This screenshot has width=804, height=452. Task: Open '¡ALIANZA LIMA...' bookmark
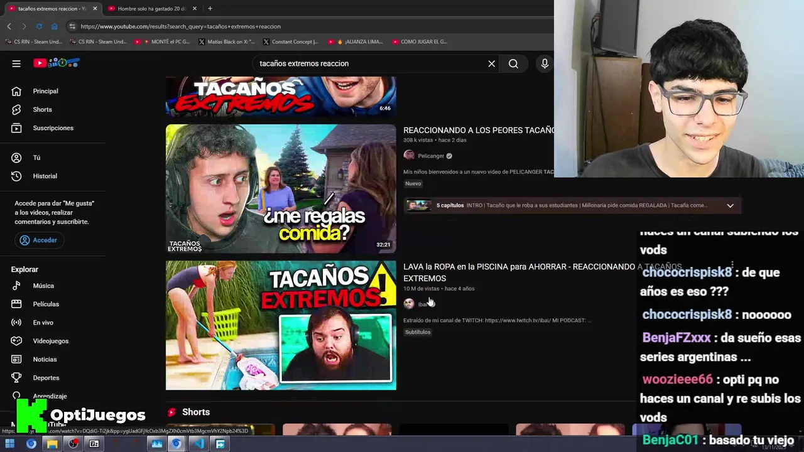(x=356, y=42)
